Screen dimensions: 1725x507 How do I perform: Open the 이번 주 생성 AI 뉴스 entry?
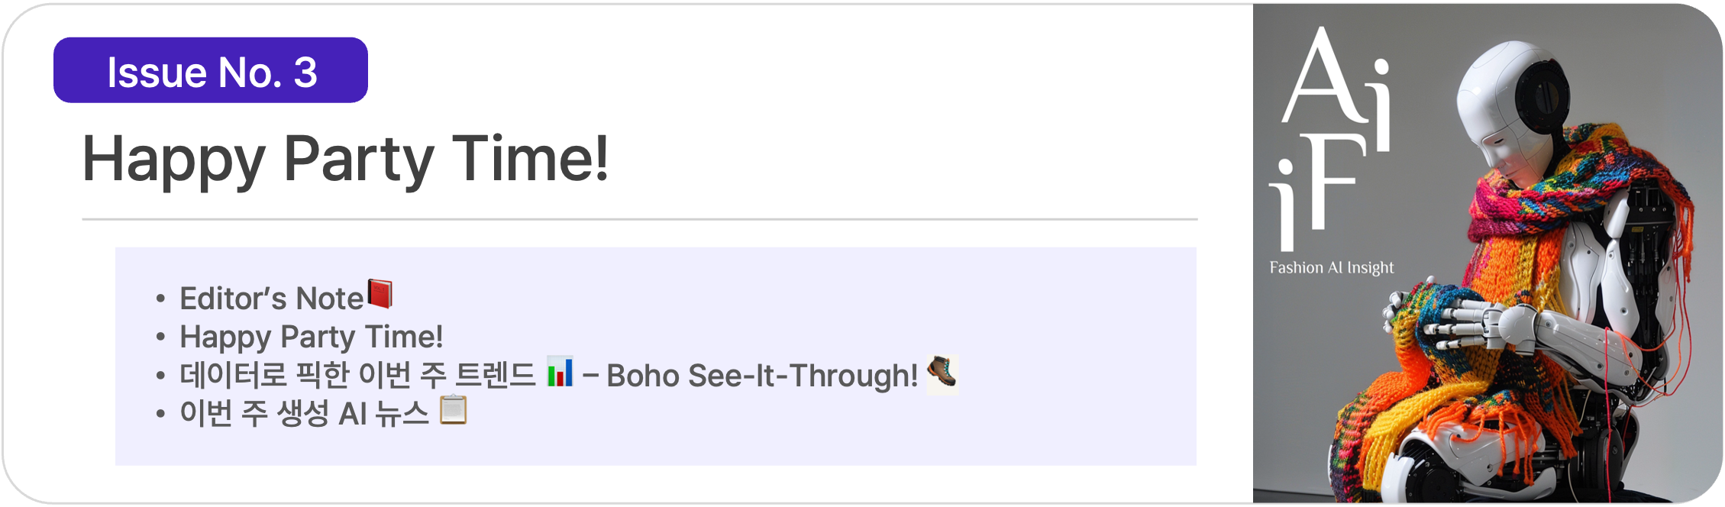pyautogui.click(x=304, y=414)
